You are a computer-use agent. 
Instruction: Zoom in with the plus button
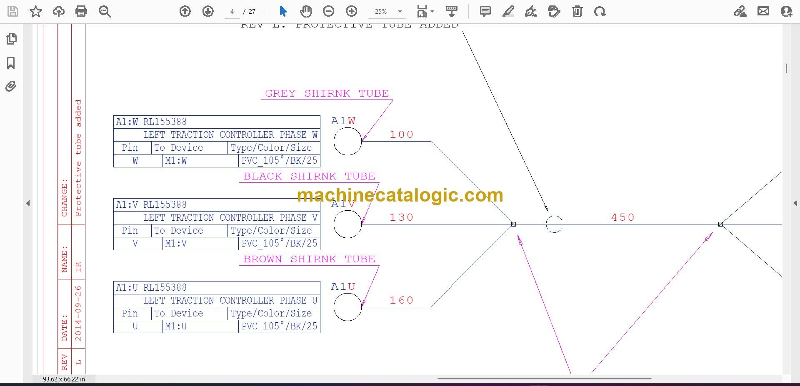coord(352,11)
